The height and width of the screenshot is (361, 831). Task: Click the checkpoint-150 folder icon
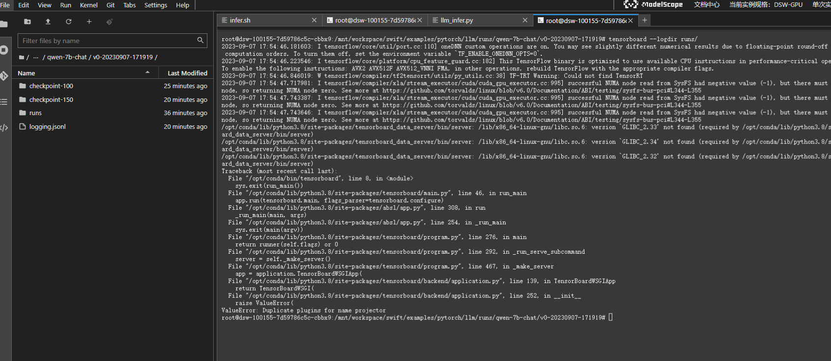coord(22,99)
